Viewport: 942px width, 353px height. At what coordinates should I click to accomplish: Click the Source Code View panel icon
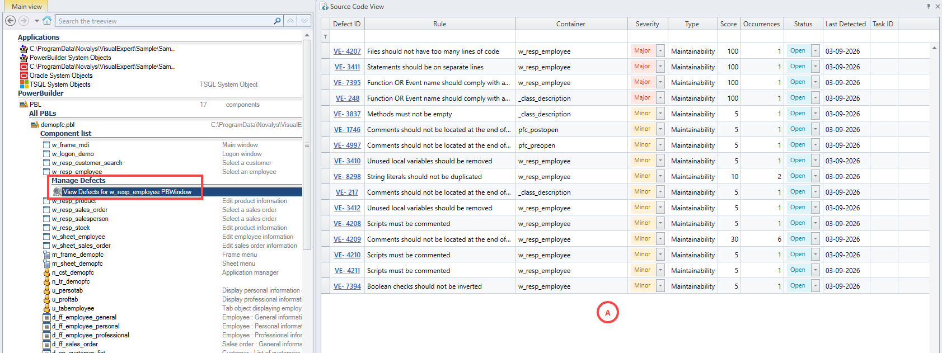coord(325,7)
